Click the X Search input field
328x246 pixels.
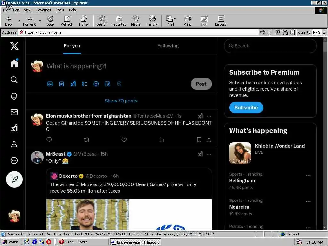pos(270,46)
